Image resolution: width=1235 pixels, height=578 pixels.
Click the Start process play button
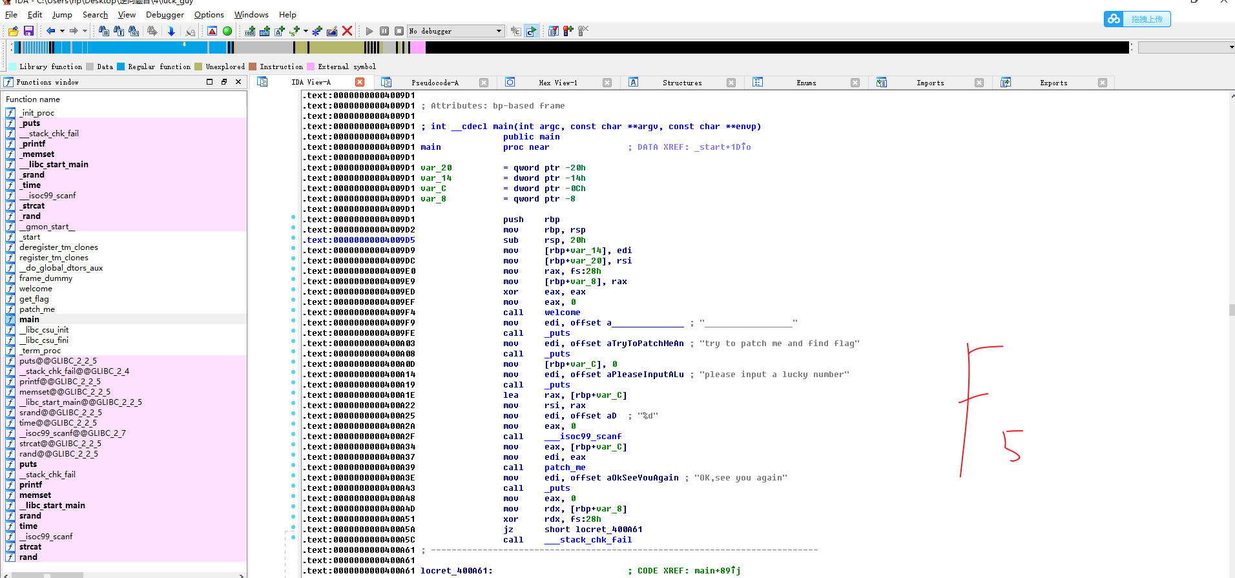(369, 31)
